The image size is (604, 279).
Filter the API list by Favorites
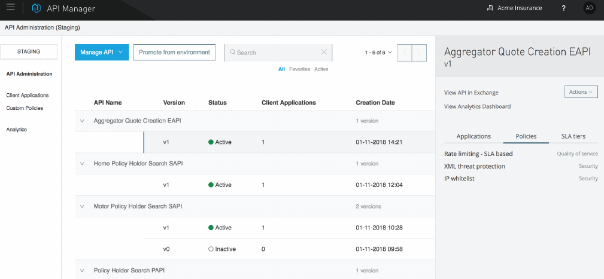(x=299, y=69)
